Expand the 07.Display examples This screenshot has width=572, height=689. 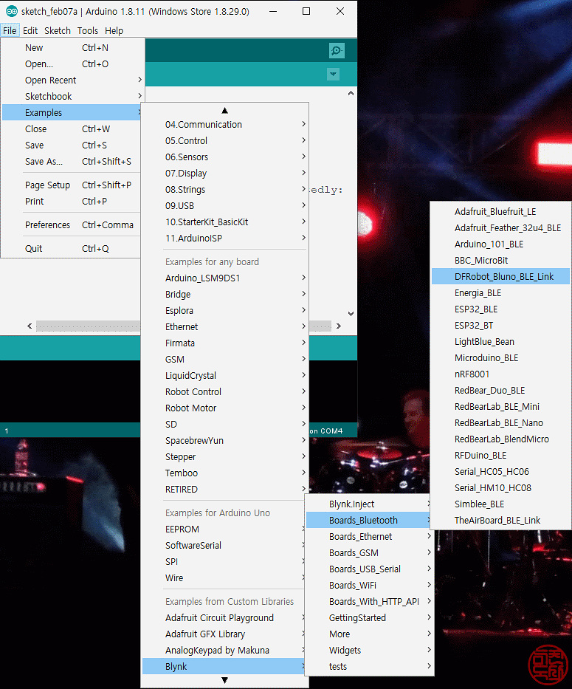click(224, 174)
